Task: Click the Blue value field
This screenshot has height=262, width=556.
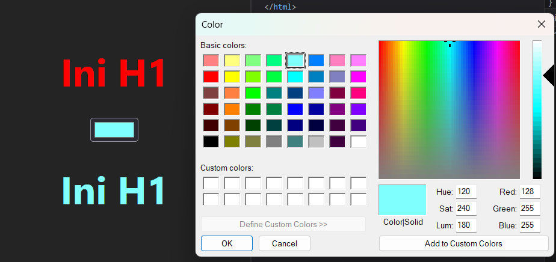Action: pyautogui.click(x=530, y=225)
